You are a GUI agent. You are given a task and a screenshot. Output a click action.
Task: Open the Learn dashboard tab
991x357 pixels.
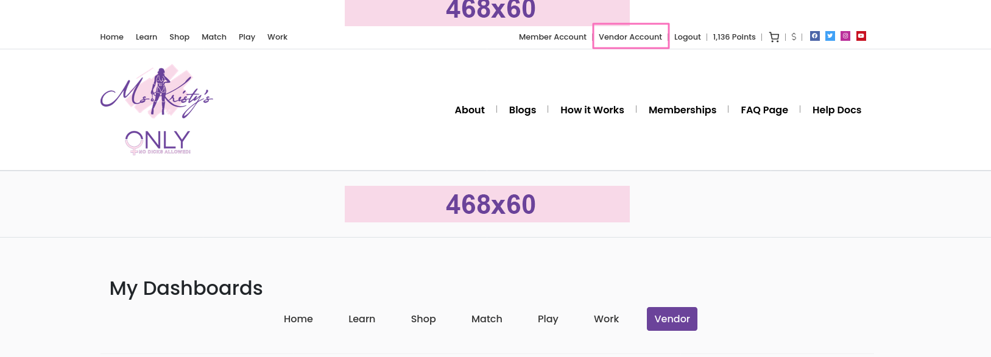tap(362, 319)
